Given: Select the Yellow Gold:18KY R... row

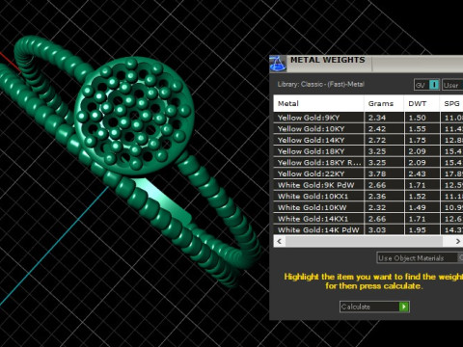Looking at the screenshot, I should [x=368, y=163].
